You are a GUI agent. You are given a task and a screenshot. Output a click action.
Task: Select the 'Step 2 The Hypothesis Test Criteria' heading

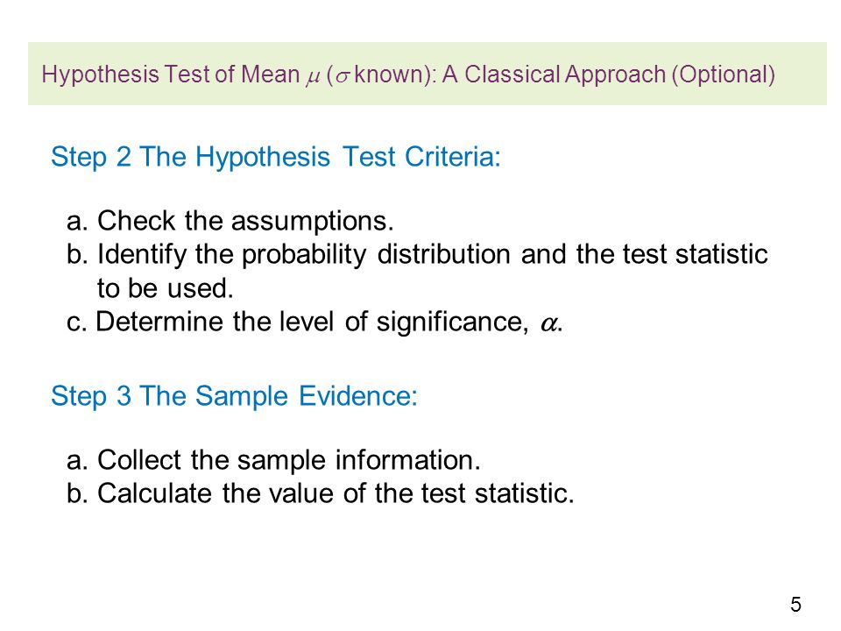[276, 157]
